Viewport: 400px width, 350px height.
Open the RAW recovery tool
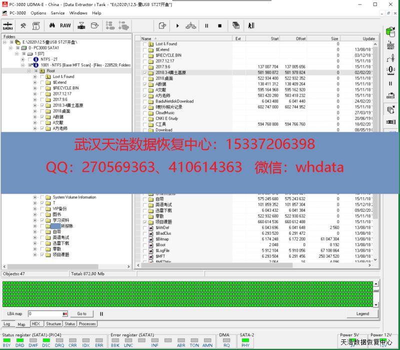(x=65, y=25)
